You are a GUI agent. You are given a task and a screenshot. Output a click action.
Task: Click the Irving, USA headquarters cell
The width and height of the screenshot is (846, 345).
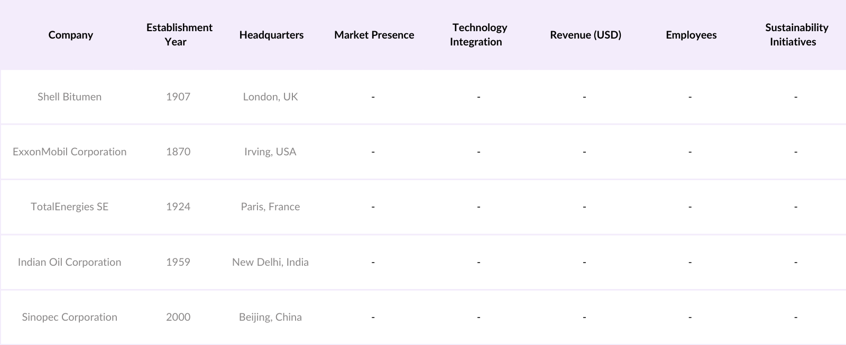(270, 152)
